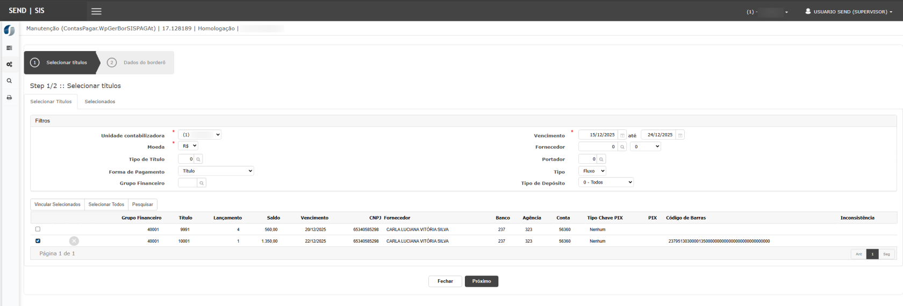Open the Tipo de Depósito dropdown
The height and width of the screenshot is (306, 903).
[x=606, y=183]
